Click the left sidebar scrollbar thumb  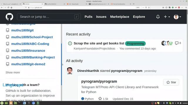(61, 64)
